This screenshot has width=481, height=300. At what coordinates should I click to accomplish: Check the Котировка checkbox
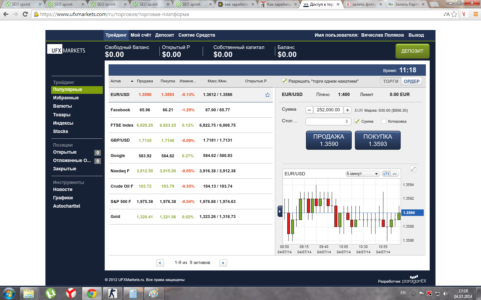[384, 121]
